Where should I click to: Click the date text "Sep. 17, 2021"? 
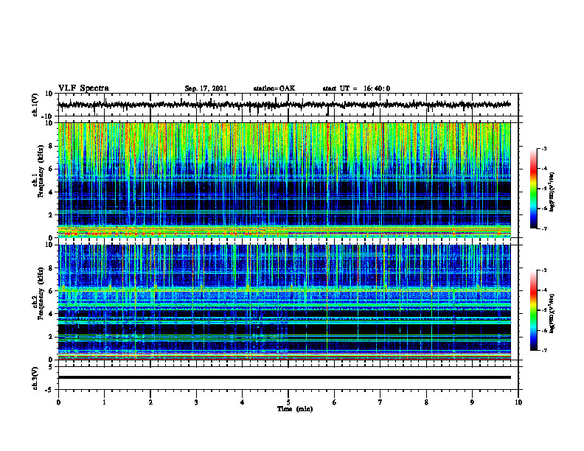(x=206, y=88)
